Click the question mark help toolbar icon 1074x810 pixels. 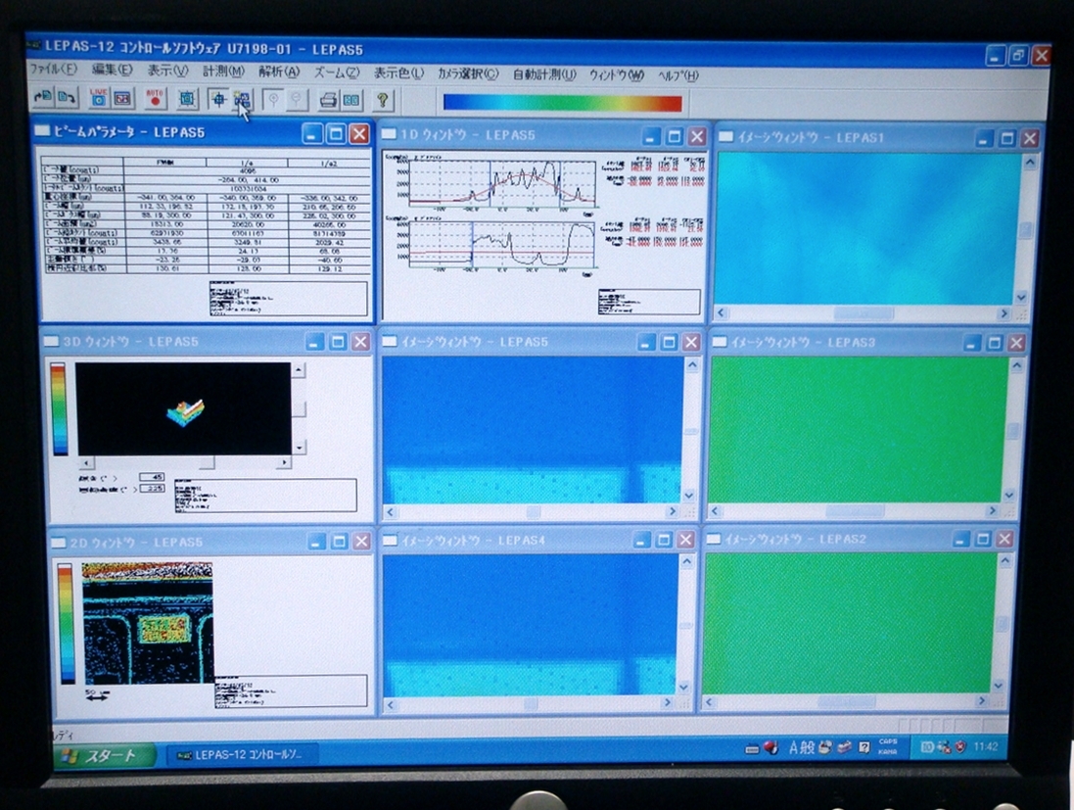383,101
